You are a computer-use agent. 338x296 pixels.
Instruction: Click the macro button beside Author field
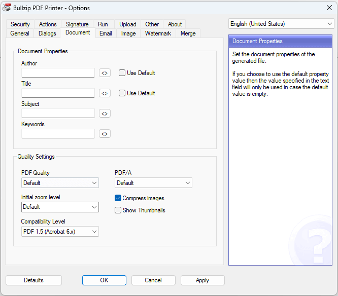(x=105, y=73)
